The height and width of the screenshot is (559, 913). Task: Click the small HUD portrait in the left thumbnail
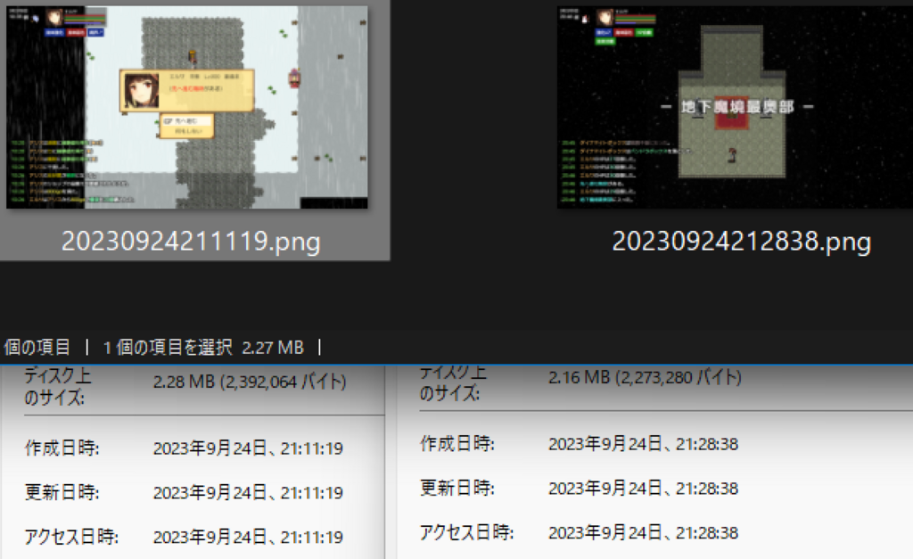(x=53, y=17)
